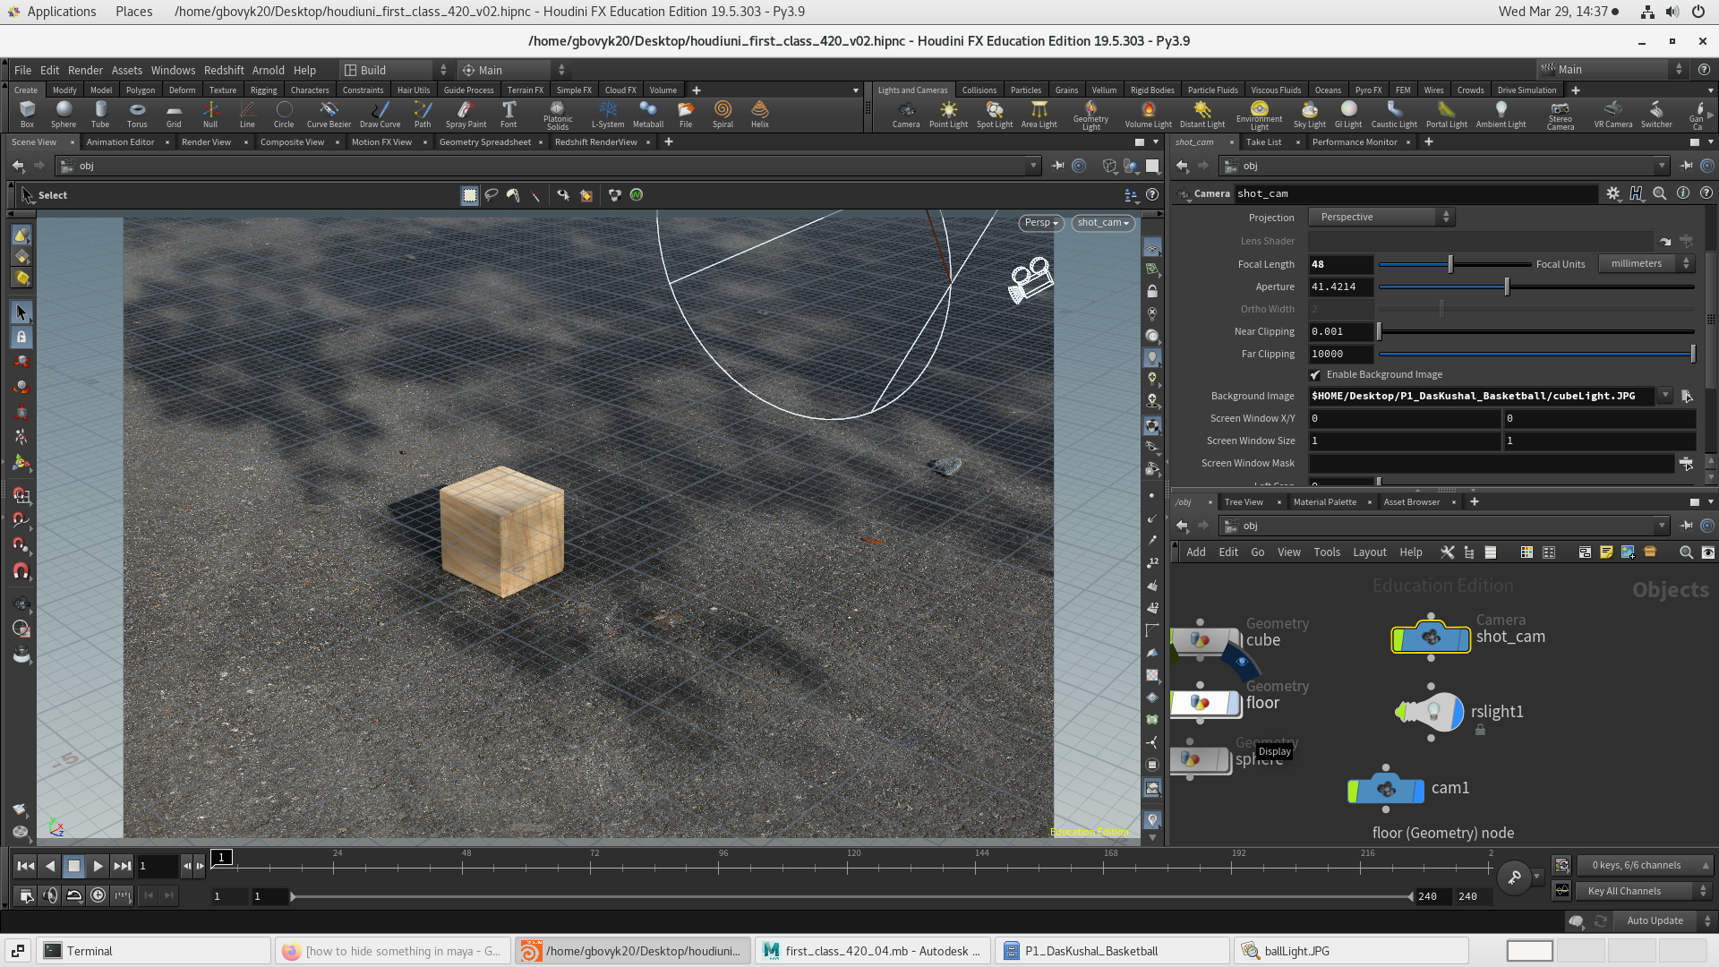Add a Sky Light

click(x=1310, y=114)
